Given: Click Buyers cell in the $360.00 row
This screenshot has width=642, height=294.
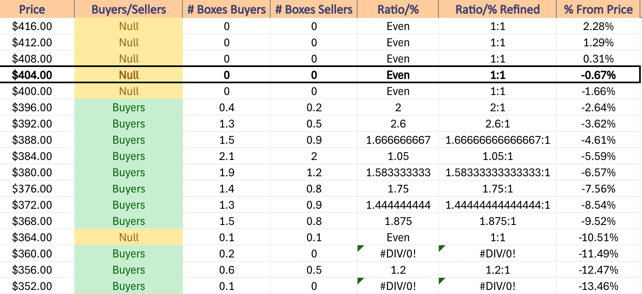Looking at the screenshot, I should pos(128,254).
